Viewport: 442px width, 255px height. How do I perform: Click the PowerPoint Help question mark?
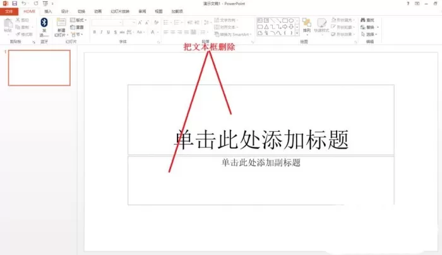click(408, 3)
